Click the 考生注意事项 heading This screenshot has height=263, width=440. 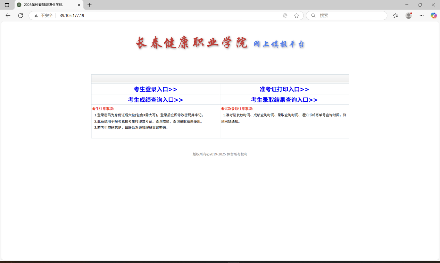[103, 109]
